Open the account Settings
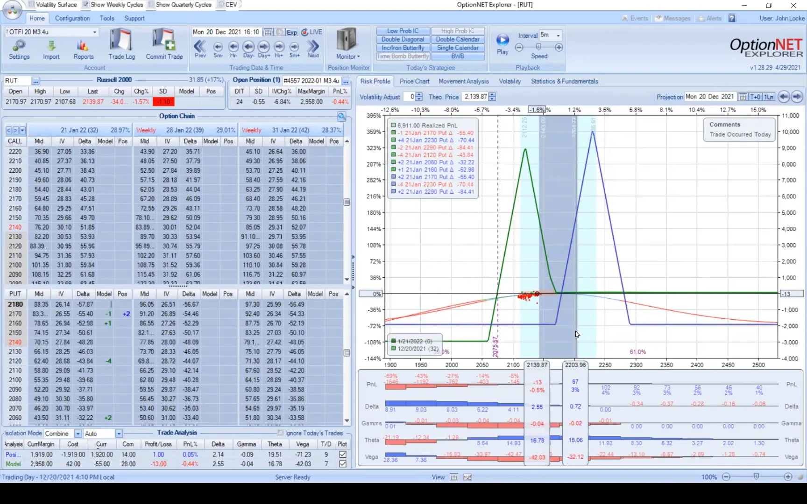 tap(19, 49)
